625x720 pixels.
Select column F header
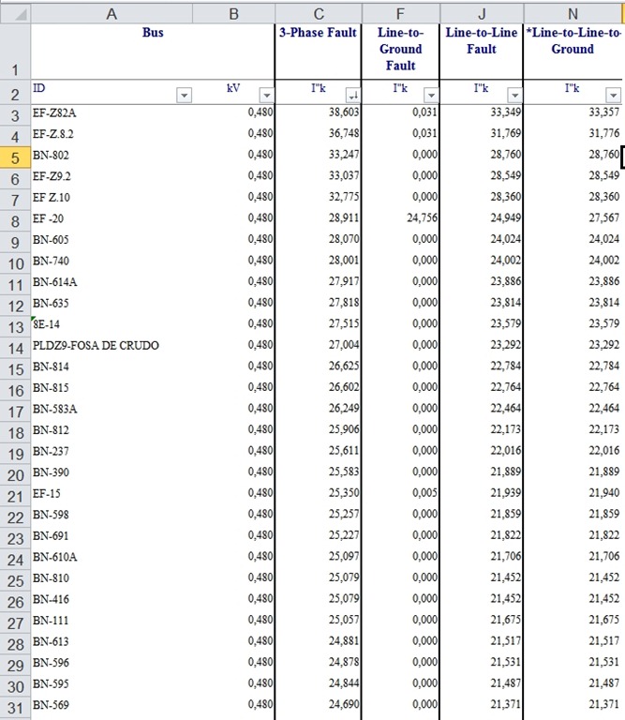click(x=401, y=14)
